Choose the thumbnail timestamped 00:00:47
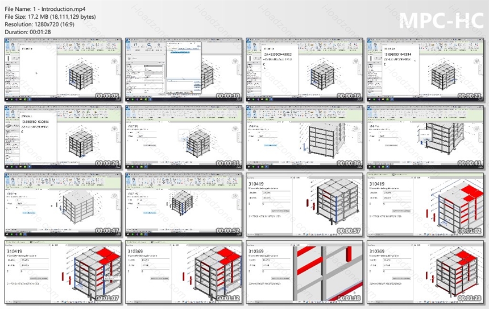 click(63, 204)
